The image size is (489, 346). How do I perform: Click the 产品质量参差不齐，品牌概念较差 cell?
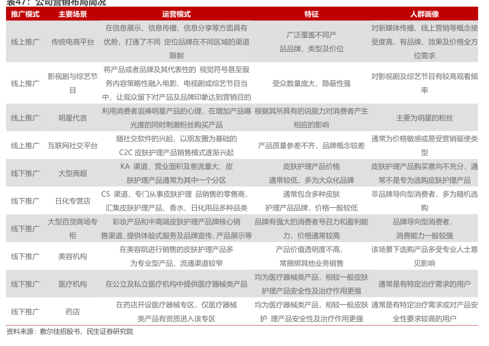coord(311,146)
